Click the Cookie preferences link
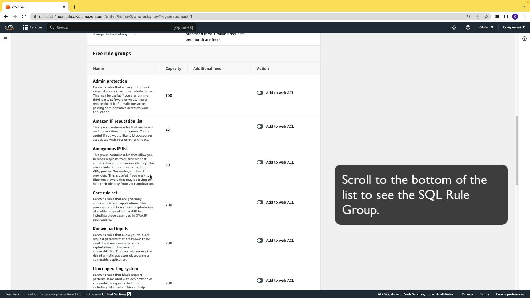The width and height of the screenshot is (530, 298). (510, 294)
